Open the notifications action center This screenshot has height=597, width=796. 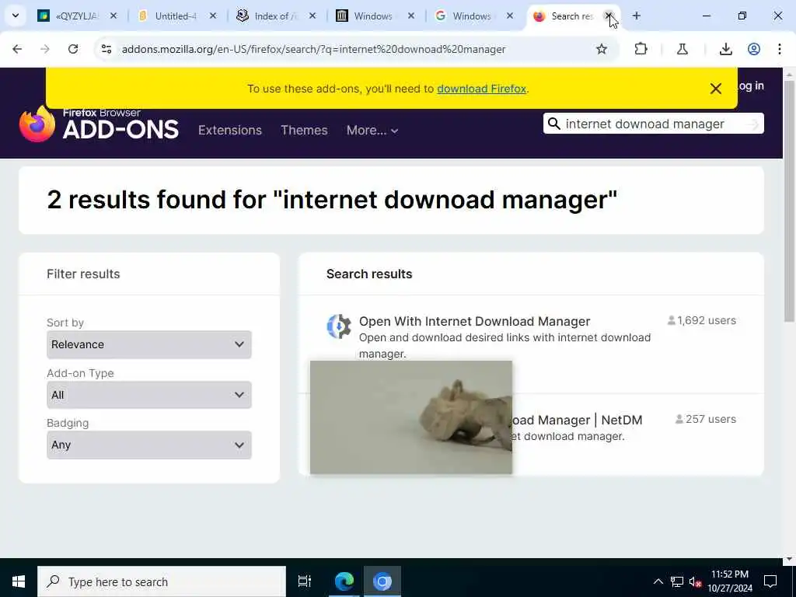(770, 581)
